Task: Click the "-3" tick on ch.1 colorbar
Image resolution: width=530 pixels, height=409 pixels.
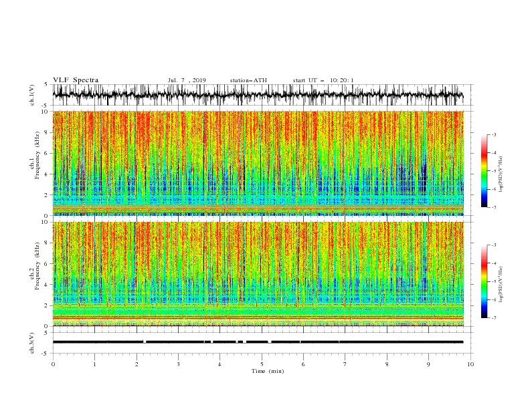Action: pos(494,135)
